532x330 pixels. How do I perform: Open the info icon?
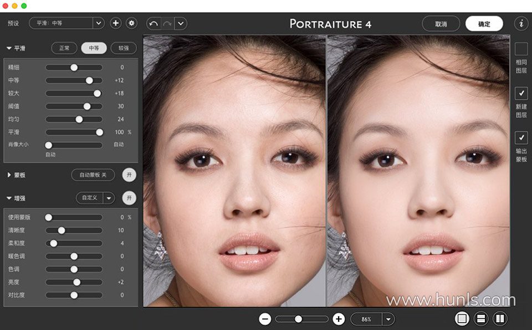pos(521,24)
